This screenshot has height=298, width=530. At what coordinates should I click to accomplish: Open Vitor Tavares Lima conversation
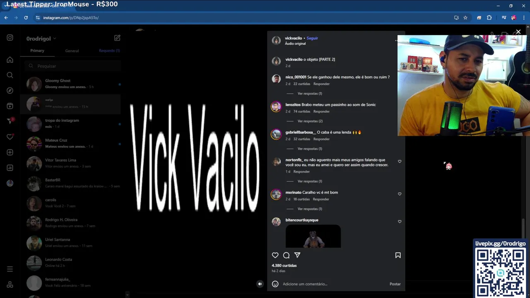[x=70, y=163]
